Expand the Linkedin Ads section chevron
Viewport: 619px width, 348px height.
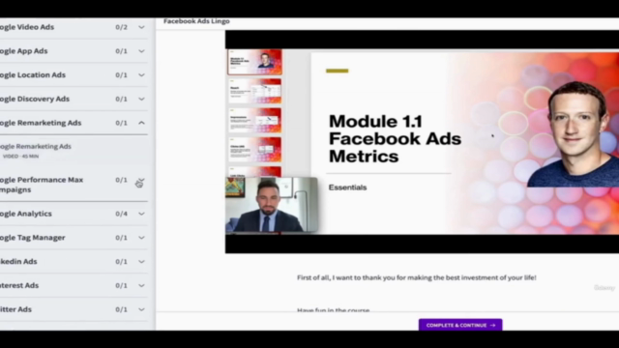point(141,262)
